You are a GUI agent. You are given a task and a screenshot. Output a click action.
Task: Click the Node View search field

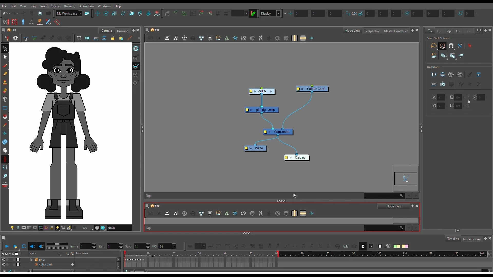(383, 196)
